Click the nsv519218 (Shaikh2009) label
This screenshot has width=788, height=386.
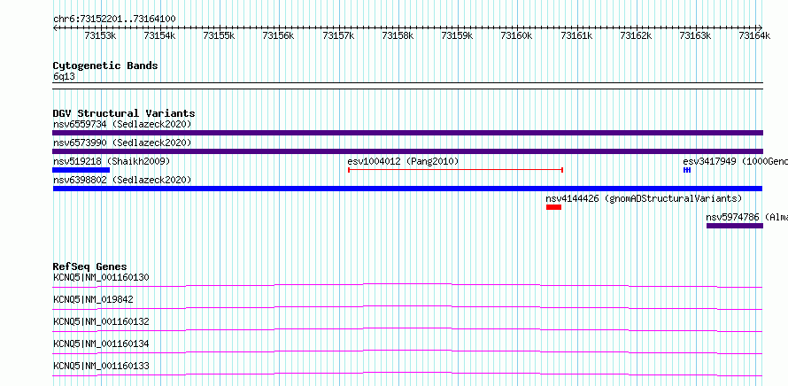coord(112,161)
